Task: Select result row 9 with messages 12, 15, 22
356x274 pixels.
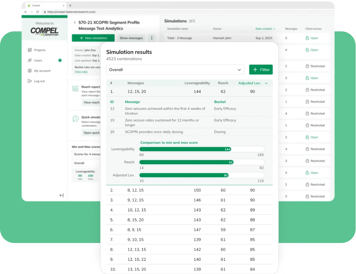Action: click(189, 259)
